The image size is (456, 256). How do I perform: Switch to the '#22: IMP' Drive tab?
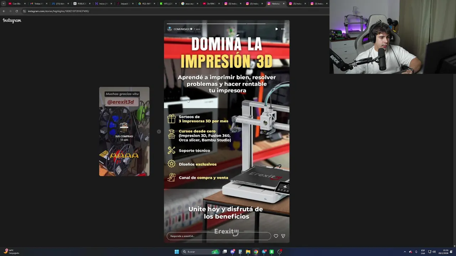point(146,4)
